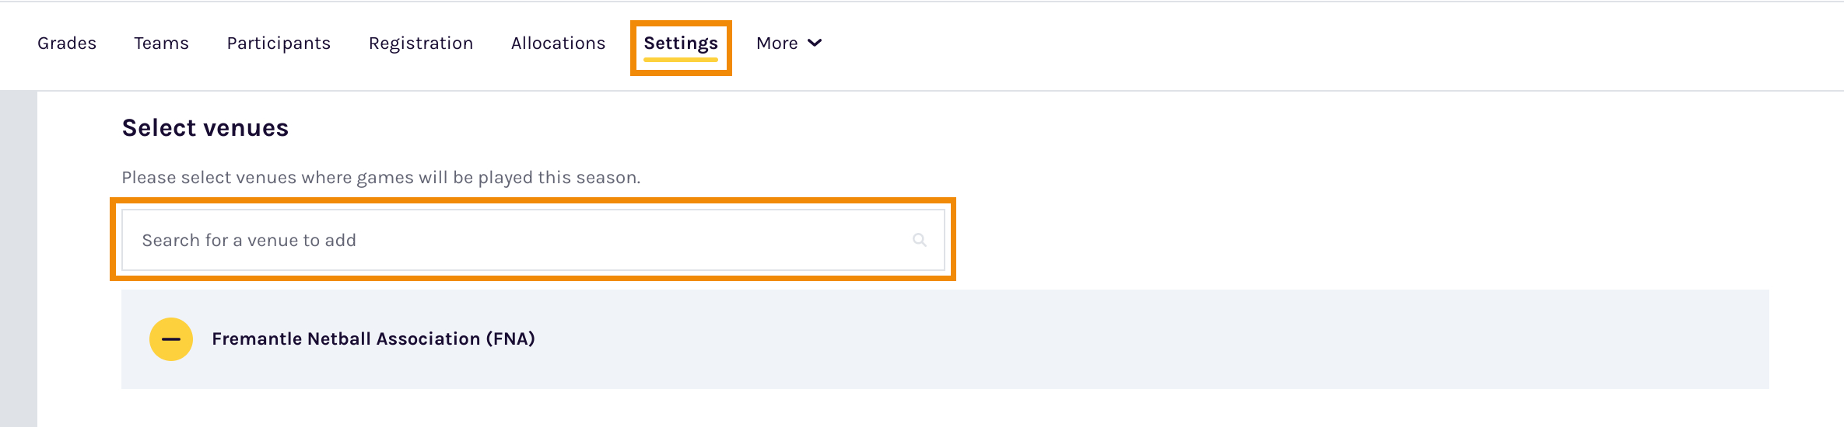Viewport: 1844px width, 427px height.
Task: Select the Registration tab
Action: click(x=421, y=43)
